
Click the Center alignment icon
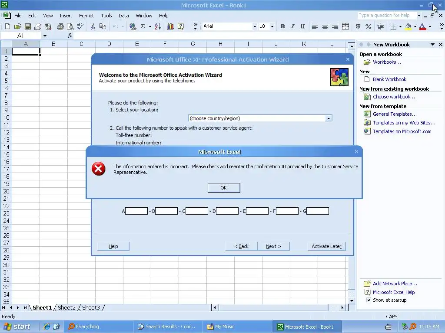tap(325, 26)
